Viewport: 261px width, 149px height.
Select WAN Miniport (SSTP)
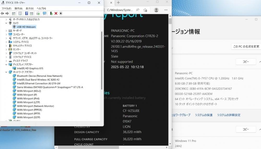(28, 117)
